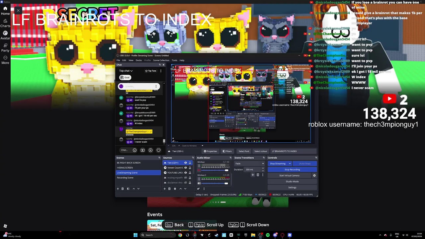Viewport: 425px width, 239px height.
Task: Add a new scene with plus icon
Action: [118, 189]
